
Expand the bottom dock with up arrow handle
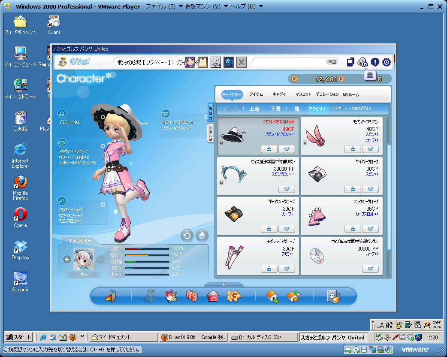[x=223, y=284]
